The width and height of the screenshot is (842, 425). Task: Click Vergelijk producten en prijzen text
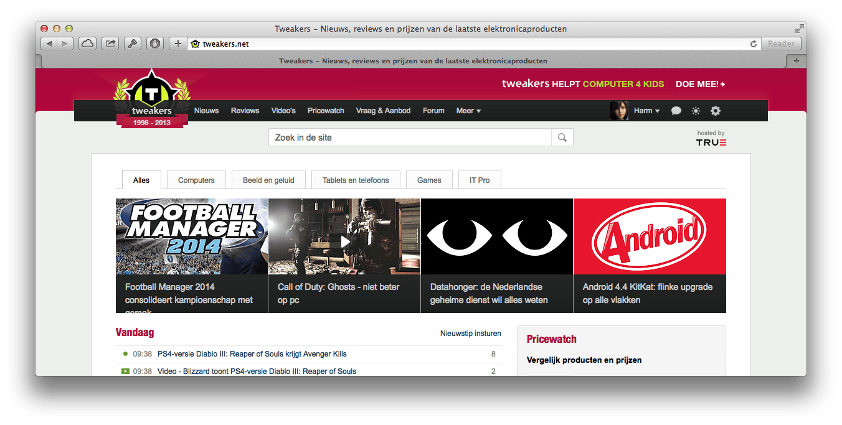pyautogui.click(x=584, y=360)
